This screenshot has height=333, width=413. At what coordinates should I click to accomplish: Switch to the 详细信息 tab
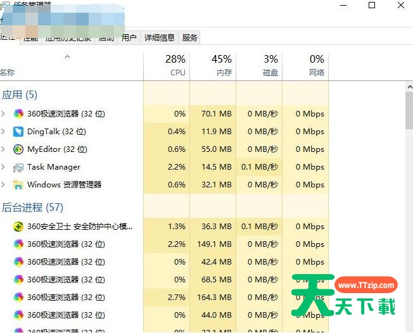click(160, 38)
